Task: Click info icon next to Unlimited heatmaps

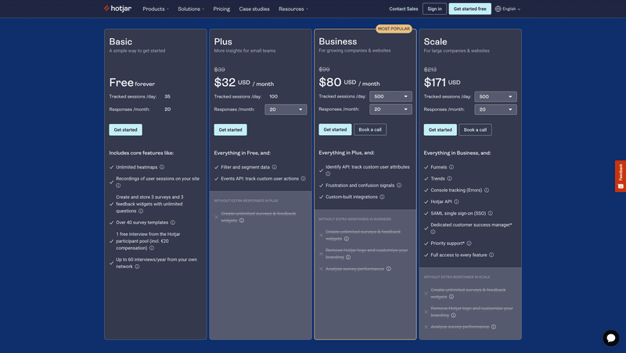Action: [162, 167]
